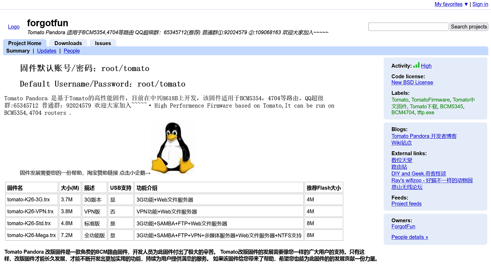
Task: Open DIY and Geek.奇客怪谈 link
Action: coord(419,174)
